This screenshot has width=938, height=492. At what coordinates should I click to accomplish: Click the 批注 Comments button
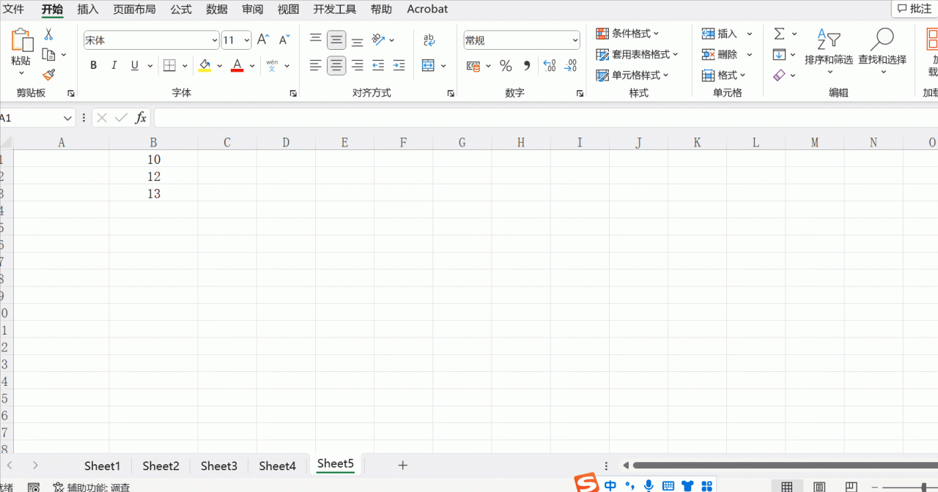(x=915, y=9)
